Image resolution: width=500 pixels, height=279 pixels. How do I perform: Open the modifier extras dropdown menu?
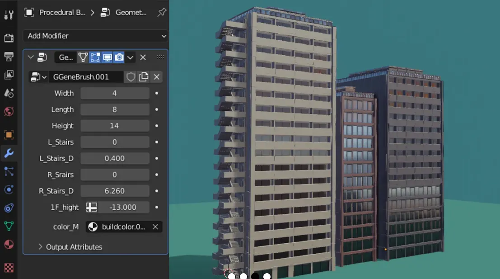pos(131,57)
